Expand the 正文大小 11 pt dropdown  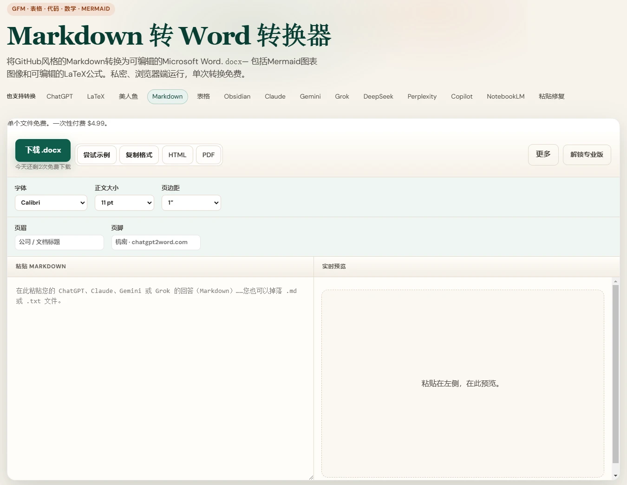pos(124,203)
